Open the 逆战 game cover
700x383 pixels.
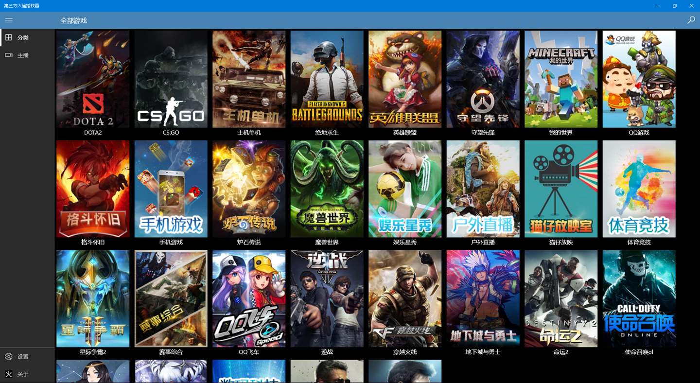click(327, 299)
